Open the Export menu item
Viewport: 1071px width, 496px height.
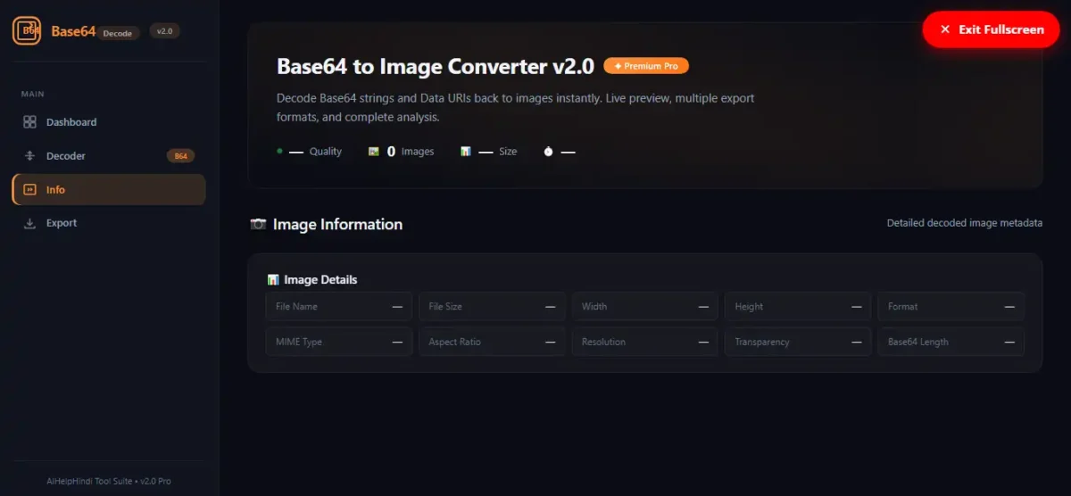(x=109, y=223)
